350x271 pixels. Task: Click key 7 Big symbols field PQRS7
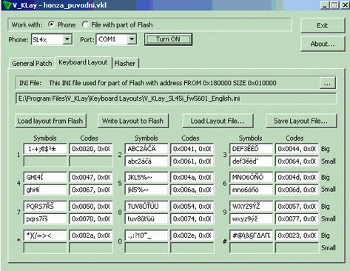[x=45, y=206]
